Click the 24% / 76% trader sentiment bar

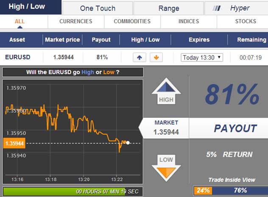[230, 191]
